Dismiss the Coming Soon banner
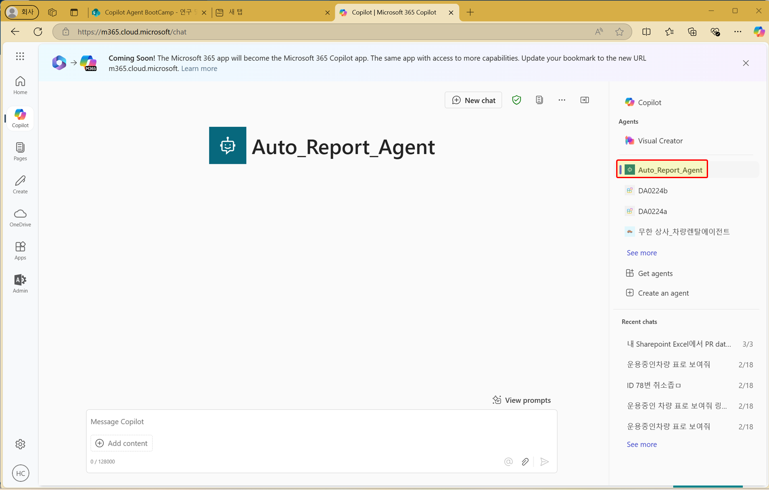 pos(746,63)
